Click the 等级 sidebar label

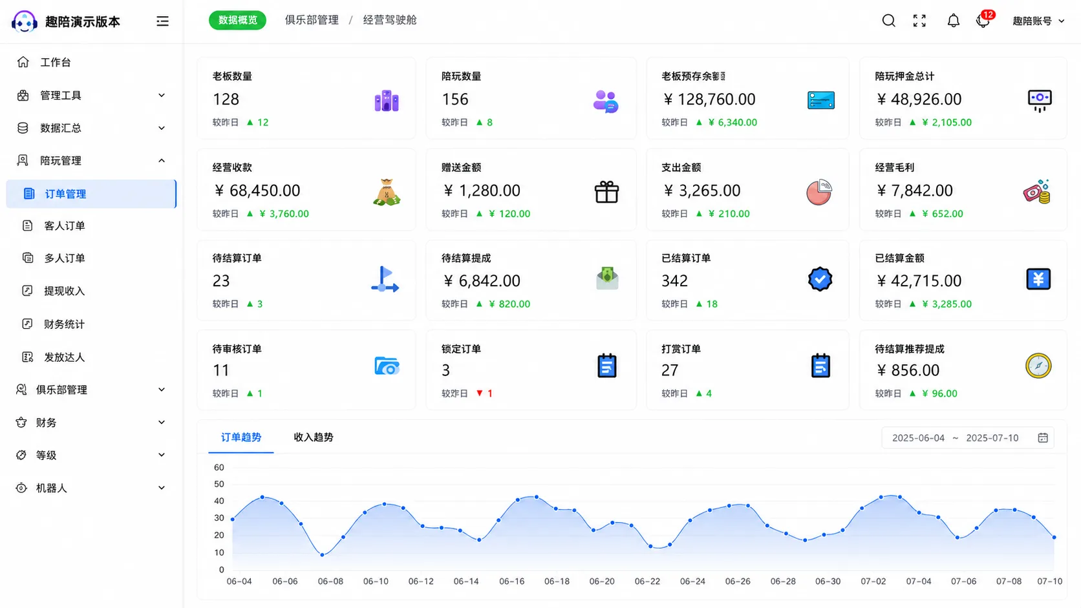tap(46, 456)
